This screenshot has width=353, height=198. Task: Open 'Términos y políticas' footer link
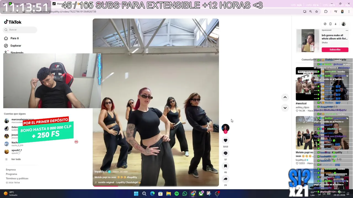click(x=17, y=178)
